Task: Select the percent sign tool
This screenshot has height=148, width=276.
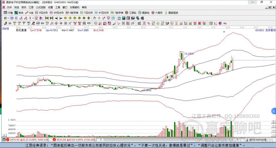Action: click(149, 23)
